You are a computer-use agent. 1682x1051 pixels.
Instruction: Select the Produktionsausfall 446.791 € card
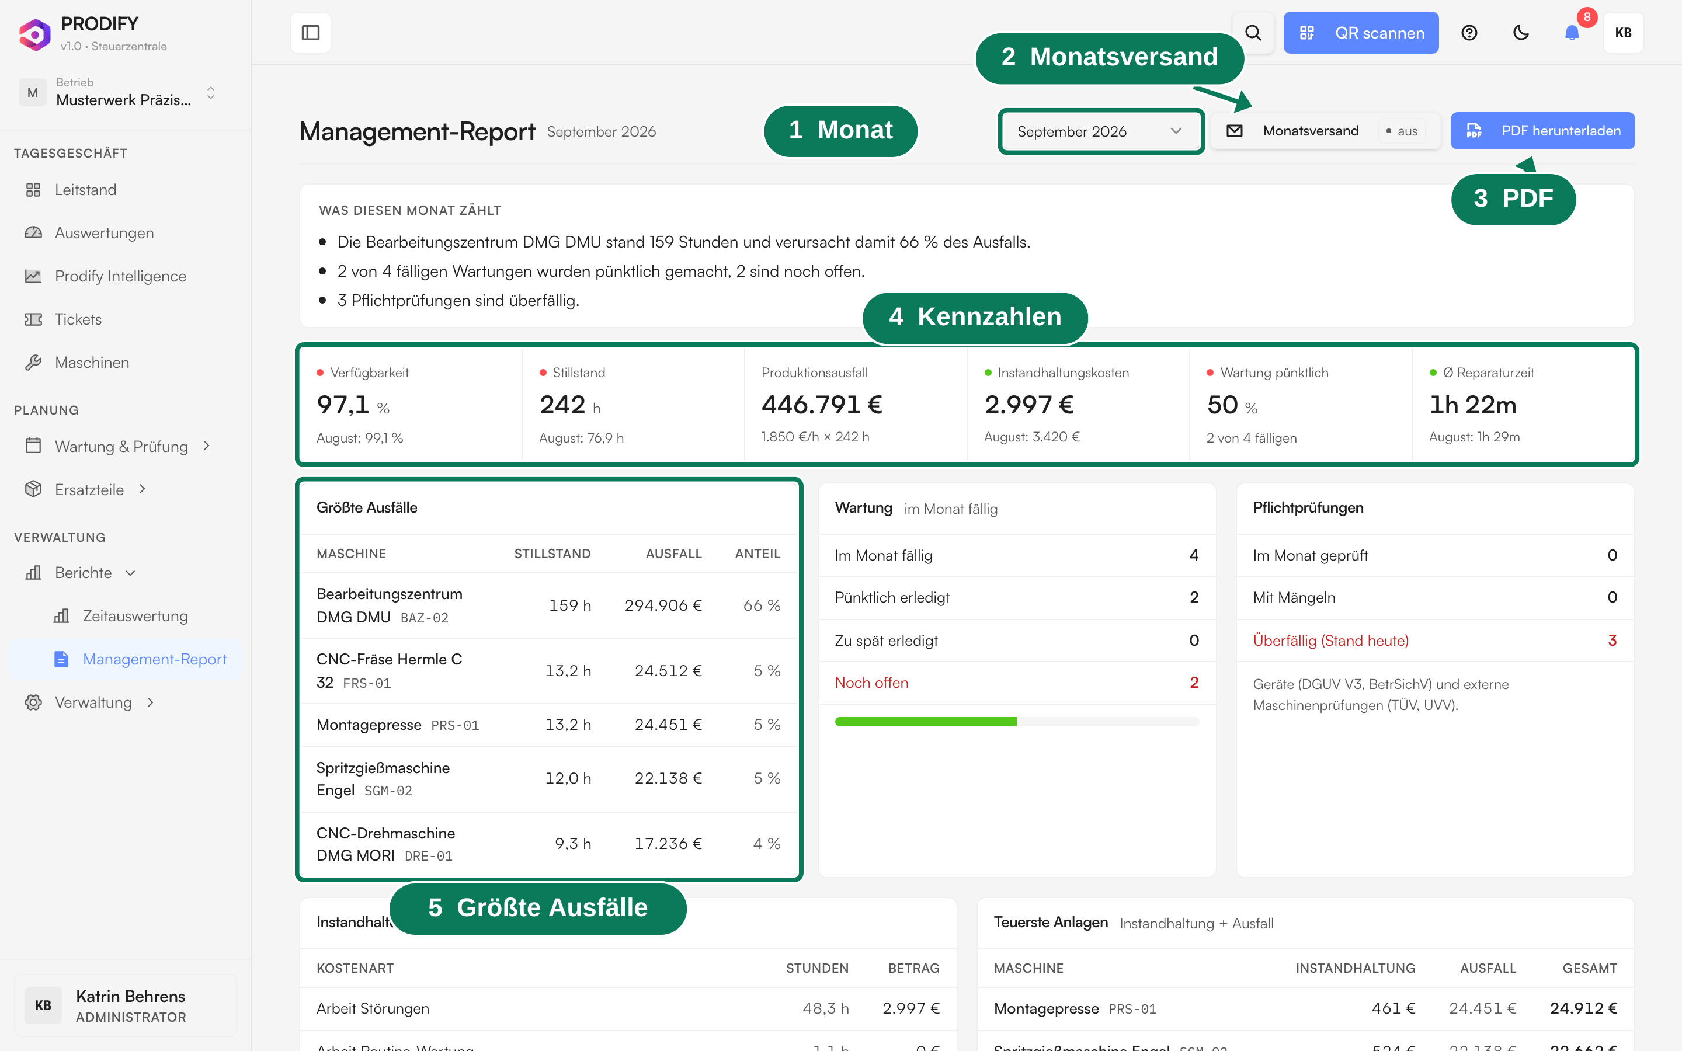click(856, 405)
